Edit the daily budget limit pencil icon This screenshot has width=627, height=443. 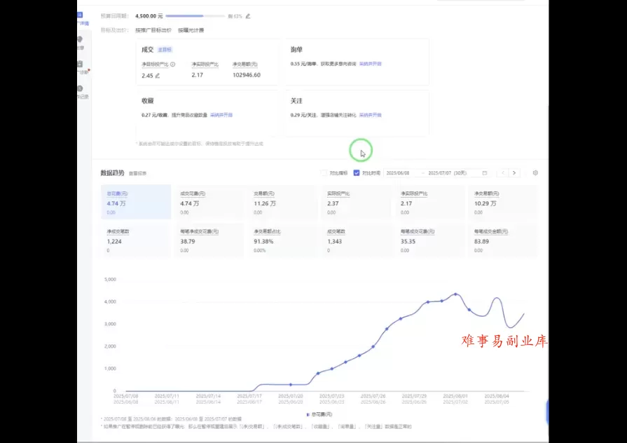pos(248,16)
